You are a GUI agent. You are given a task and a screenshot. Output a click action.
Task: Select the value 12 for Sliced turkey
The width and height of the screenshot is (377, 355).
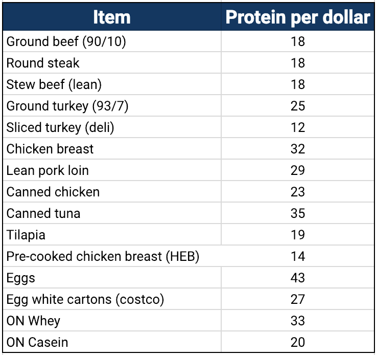[298, 127]
